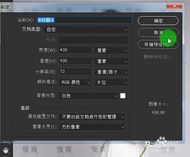Click the 取消 button
The image size is (190, 157).
coord(158,33)
